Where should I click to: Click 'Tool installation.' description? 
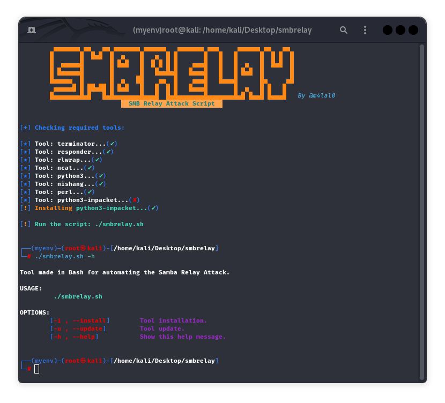pos(173,320)
